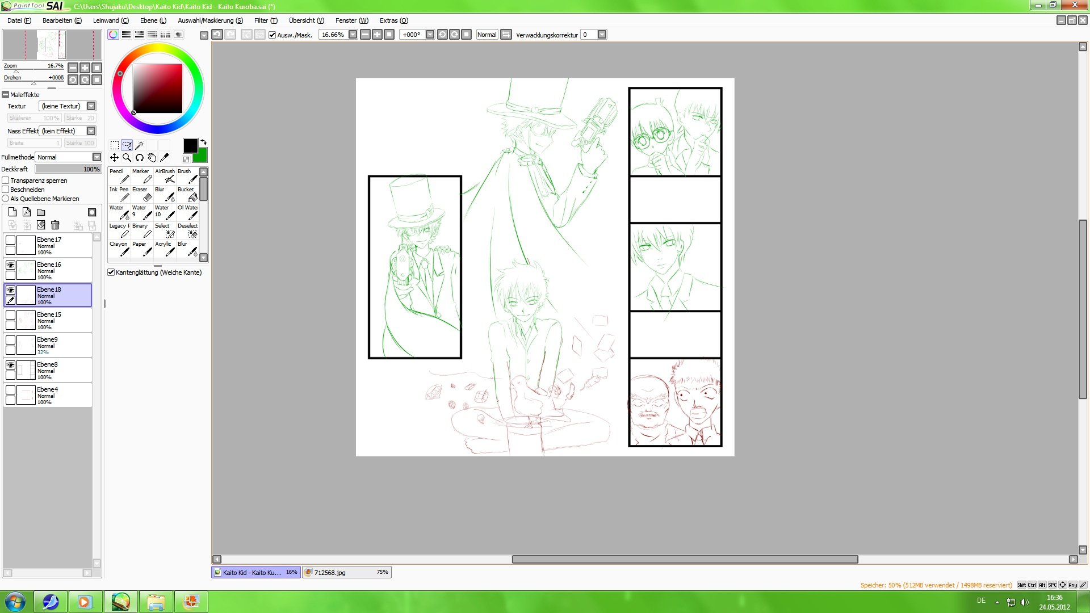Flip the canvas view horizontally
This screenshot has height=613, width=1090.
pyautogui.click(x=506, y=35)
